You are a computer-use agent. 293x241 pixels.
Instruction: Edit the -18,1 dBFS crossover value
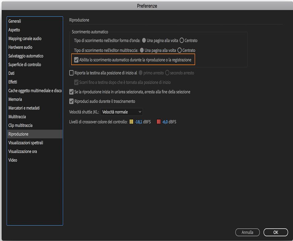tap(138, 122)
